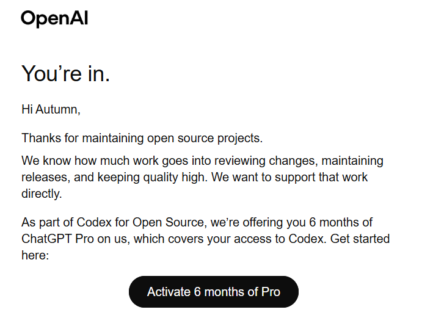
Task: Click the phrase "As part of" in the last paragraph
Action: pos(48,222)
